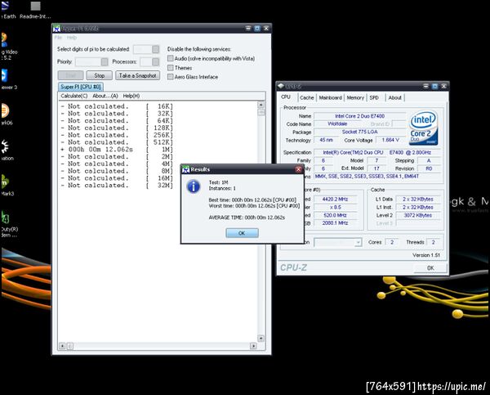This screenshot has height=395, width=490.
Task: Maximize the Super PI window
Action: tap(257, 29)
